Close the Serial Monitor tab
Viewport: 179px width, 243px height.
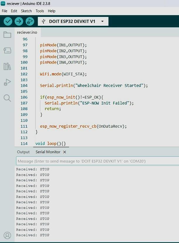click(65, 152)
